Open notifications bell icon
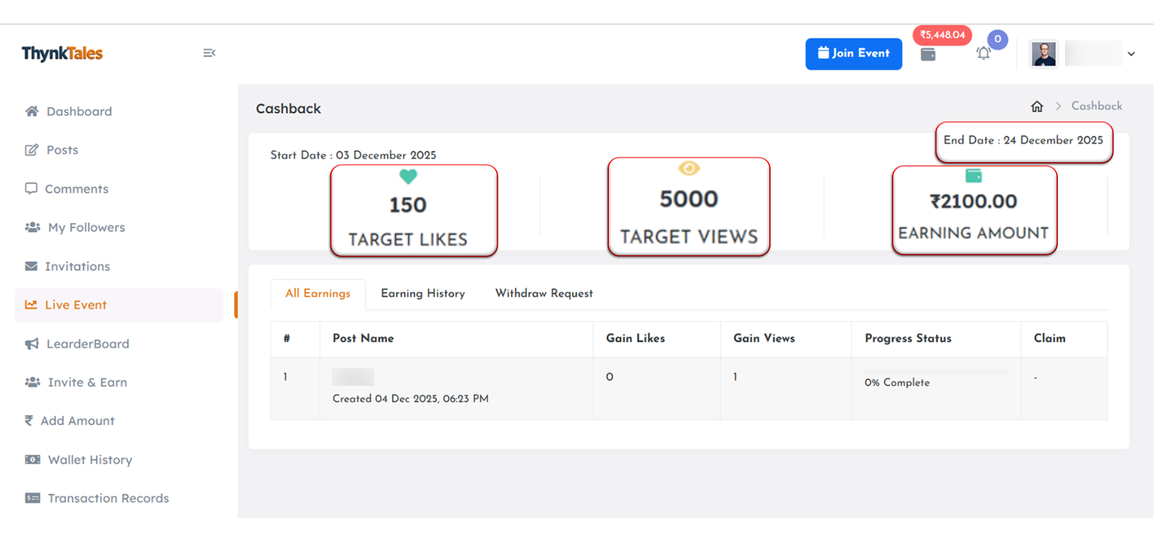This screenshot has width=1154, height=560. [x=983, y=53]
